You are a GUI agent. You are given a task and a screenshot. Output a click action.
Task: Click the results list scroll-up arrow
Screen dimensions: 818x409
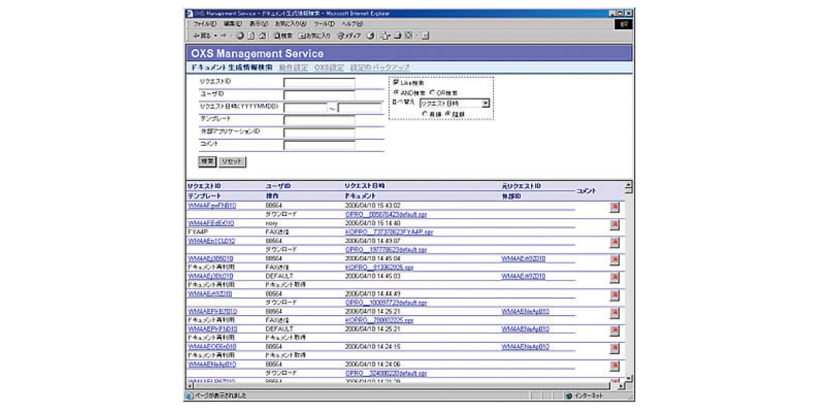coord(628,185)
